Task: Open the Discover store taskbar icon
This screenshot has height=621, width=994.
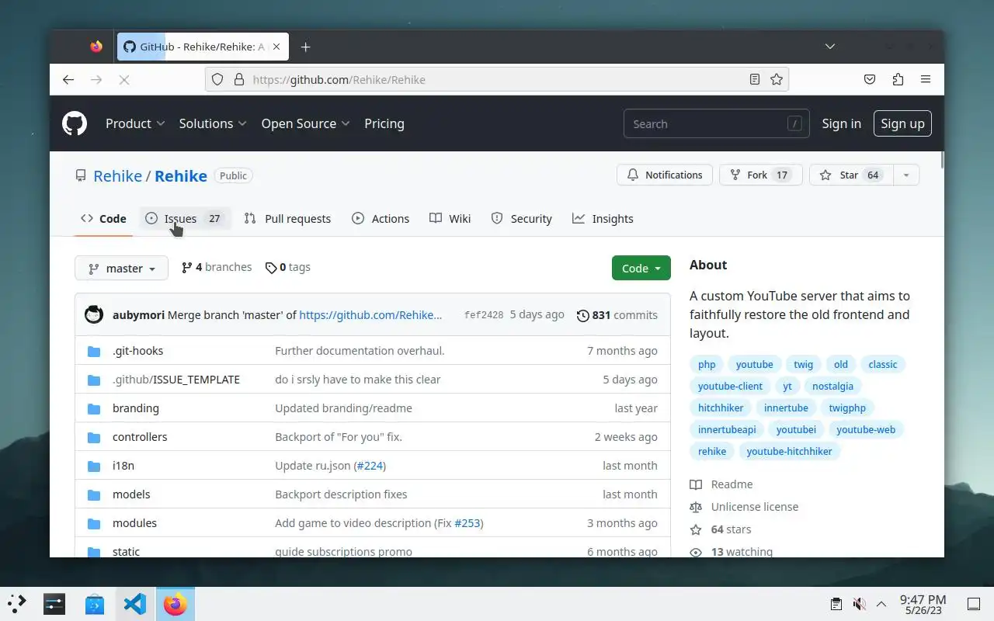Action: [95, 604]
